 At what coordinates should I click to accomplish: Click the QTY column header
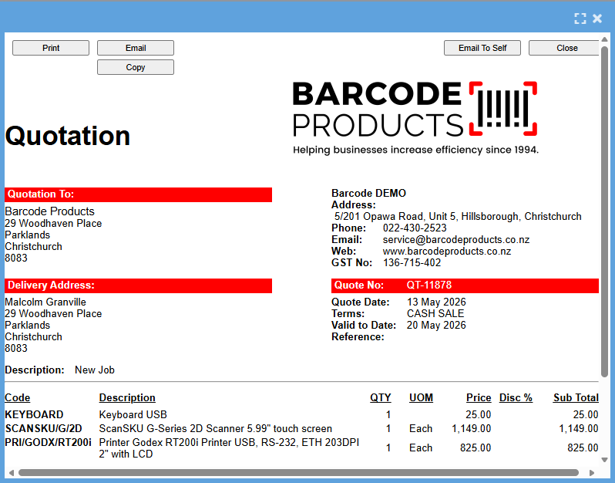click(381, 398)
